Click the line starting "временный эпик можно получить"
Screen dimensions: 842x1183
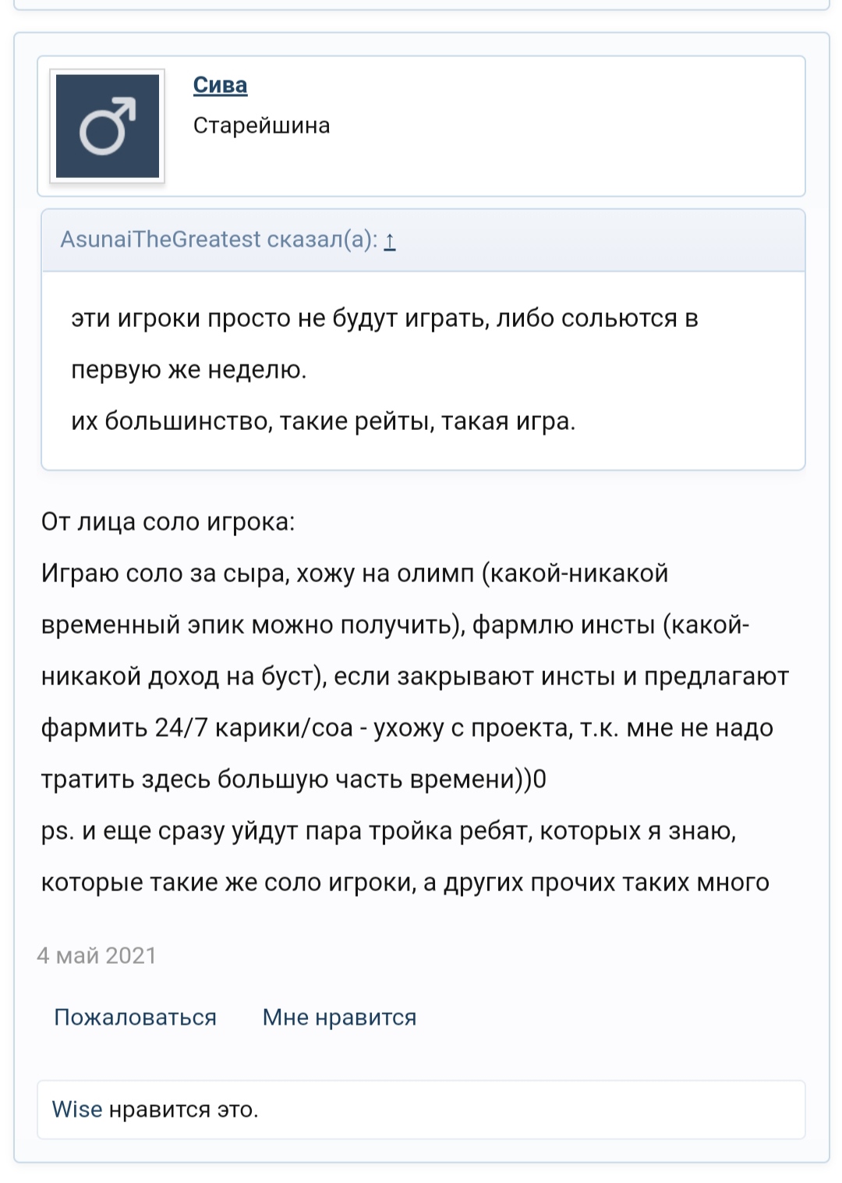pos(394,624)
